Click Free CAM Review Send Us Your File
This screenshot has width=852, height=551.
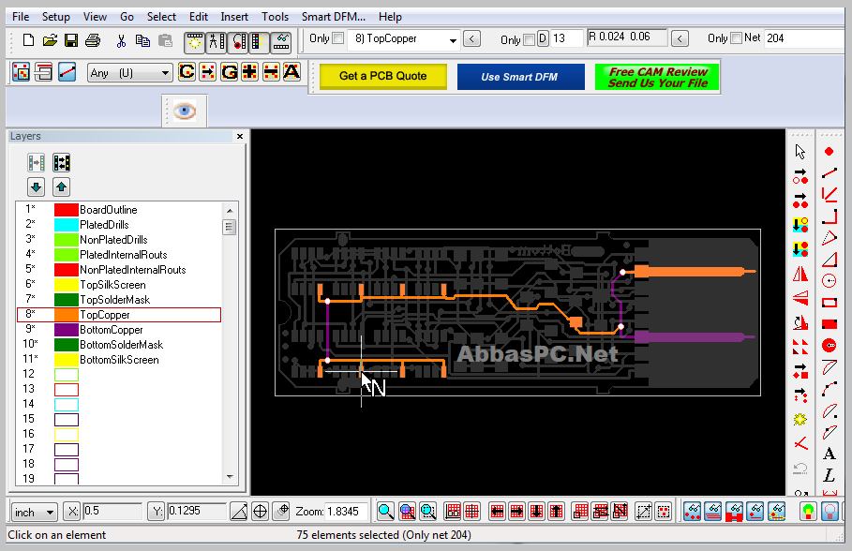[x=657, y=77]
